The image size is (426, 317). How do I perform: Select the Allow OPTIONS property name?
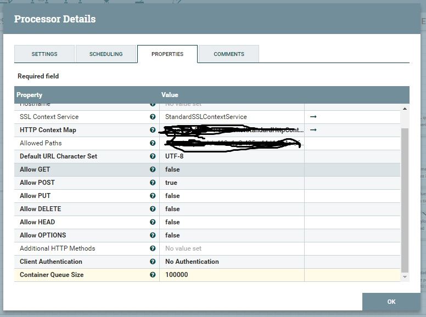pos(43,235)
